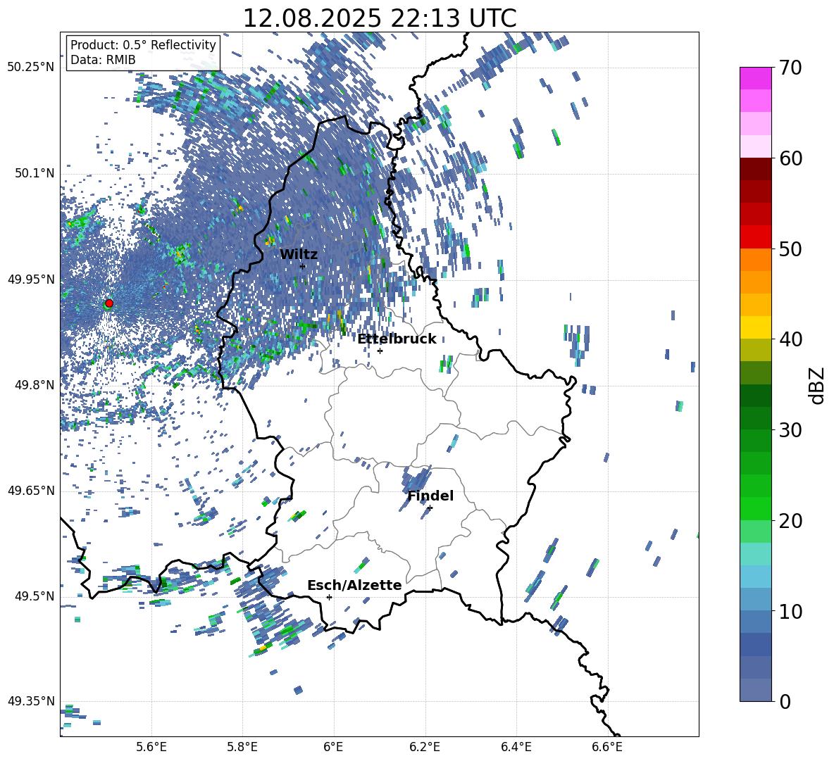The image size is (834, 761).
Task: Click the Ettelbruck station cross marker
Action: point(380,351)
